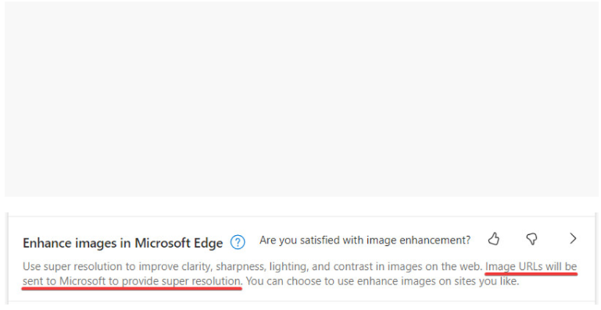Click 'super resolution.' at the underline end
This screenshot has width=601, height=310.
[x=202, y=281]
